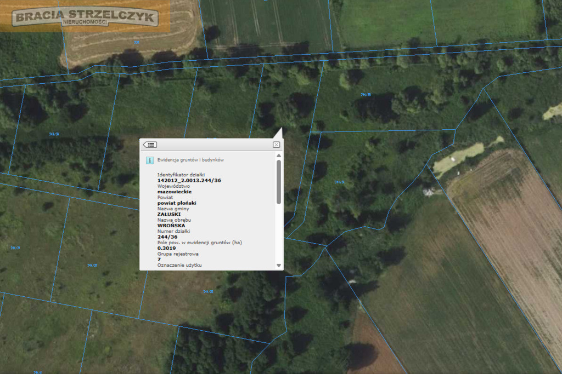Screen dimensions: 562x374
Task: Click the popup scrollbar up arrow
Action: pyautogui.click(x=279, y=156)
